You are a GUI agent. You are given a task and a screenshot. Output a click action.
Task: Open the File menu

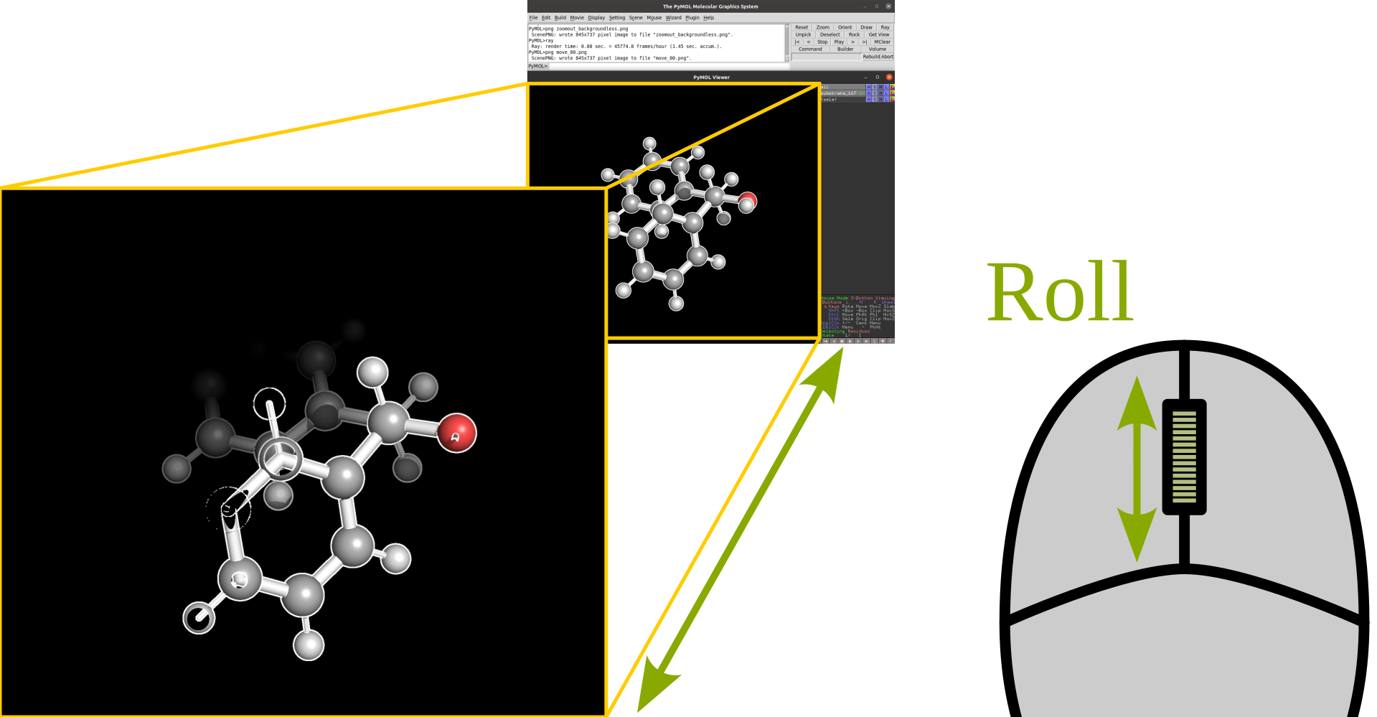(x=533, y=18)
